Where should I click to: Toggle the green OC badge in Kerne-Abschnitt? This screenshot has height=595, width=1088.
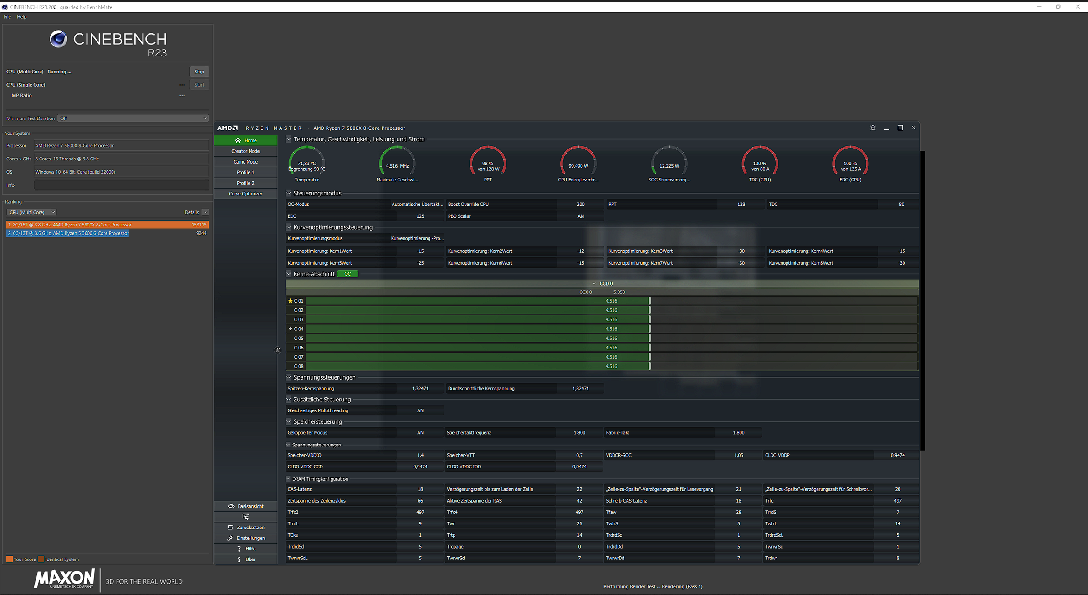pos(347,274)
